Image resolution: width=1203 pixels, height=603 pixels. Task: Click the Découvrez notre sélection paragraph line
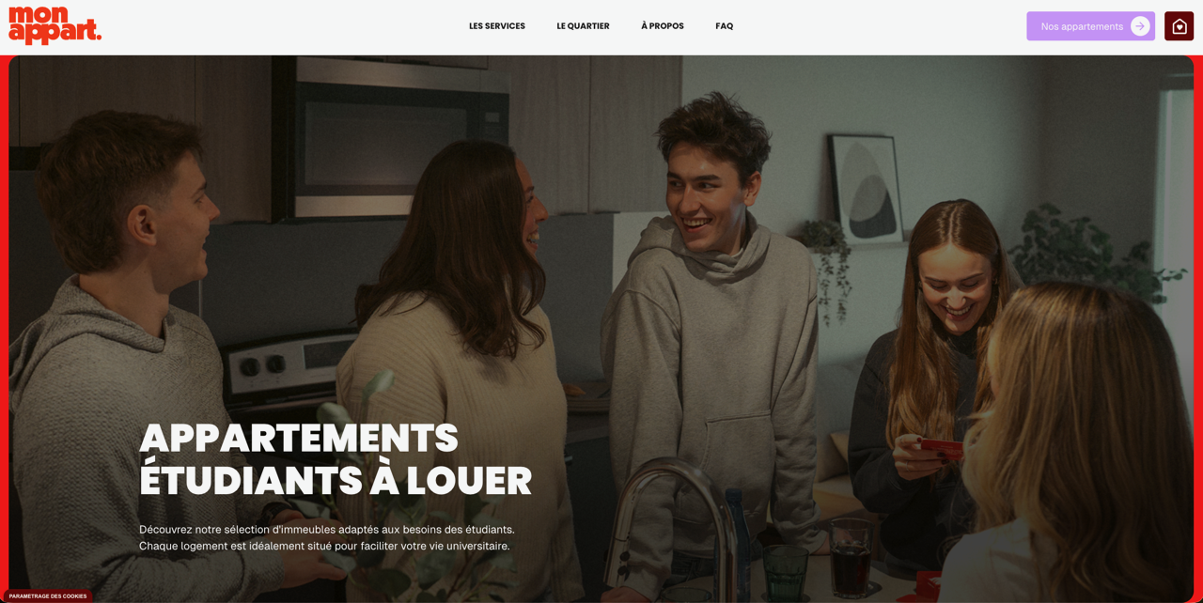click(x=327, y=530)
